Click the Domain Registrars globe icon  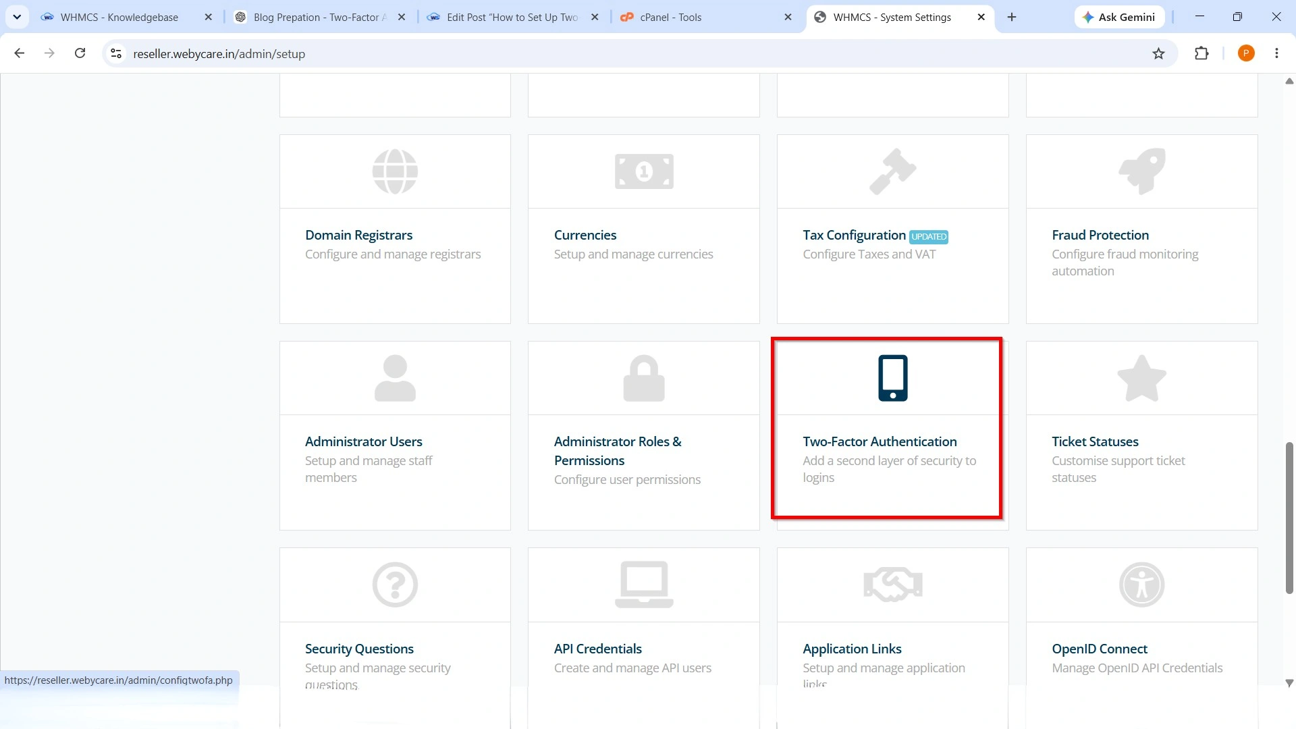tap(395, 171)
